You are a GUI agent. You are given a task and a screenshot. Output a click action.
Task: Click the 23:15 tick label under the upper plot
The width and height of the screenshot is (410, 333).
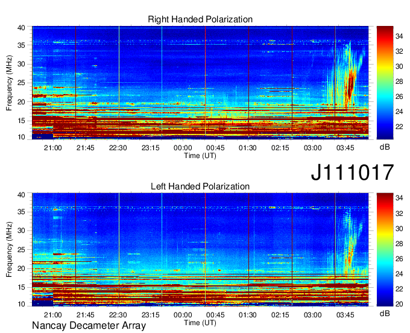150,148
